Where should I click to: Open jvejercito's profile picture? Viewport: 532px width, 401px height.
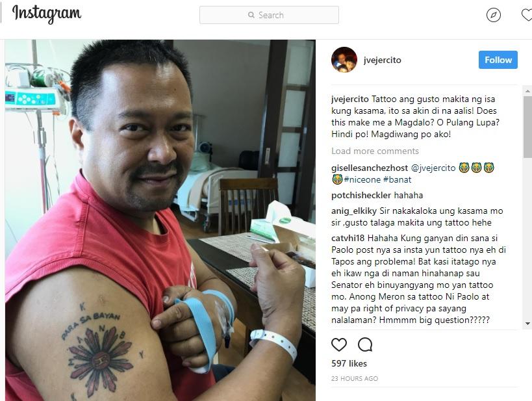click(344, 60)
